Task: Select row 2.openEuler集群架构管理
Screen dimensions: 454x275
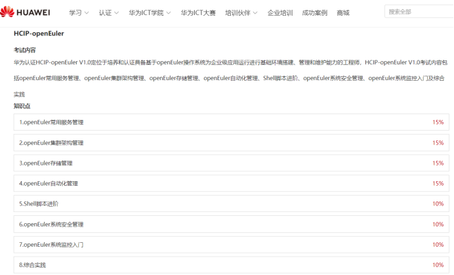Action: pyautogui.click(x=232, y=142)
